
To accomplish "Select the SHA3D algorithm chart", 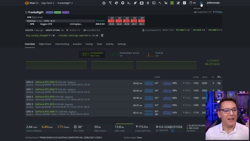I will coord(155,54).
